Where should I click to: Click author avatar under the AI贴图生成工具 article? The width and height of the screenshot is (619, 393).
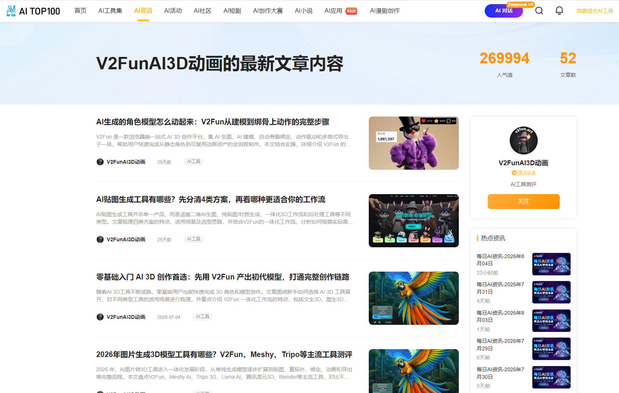pos(100,239)
